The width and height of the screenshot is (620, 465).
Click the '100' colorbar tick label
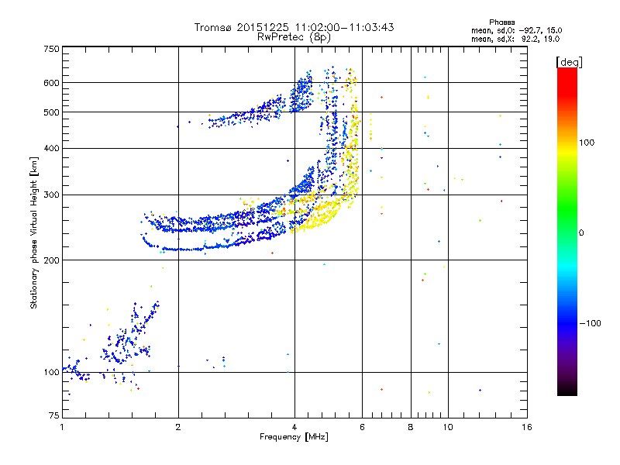coord(587,143)
